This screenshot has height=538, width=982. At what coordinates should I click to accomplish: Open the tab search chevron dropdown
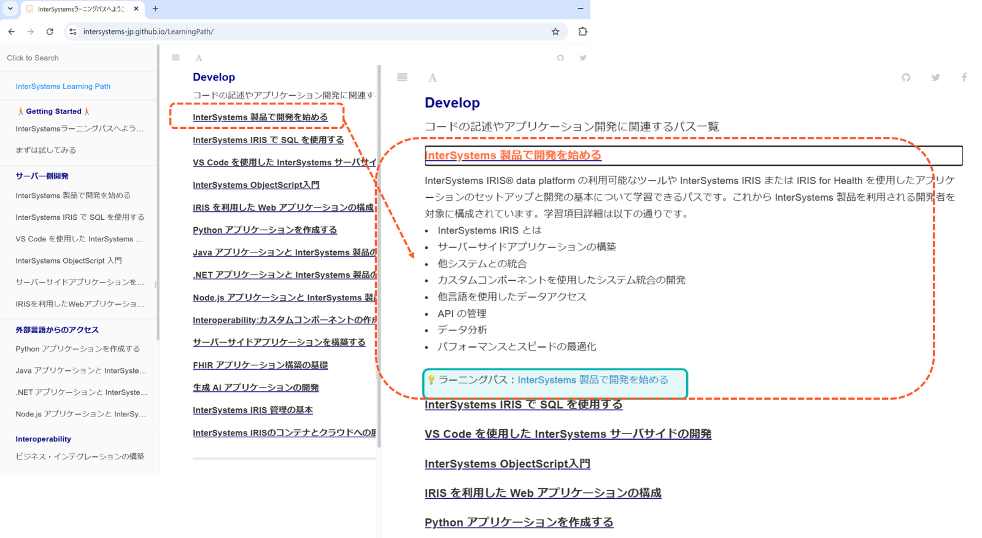point(10,9)
